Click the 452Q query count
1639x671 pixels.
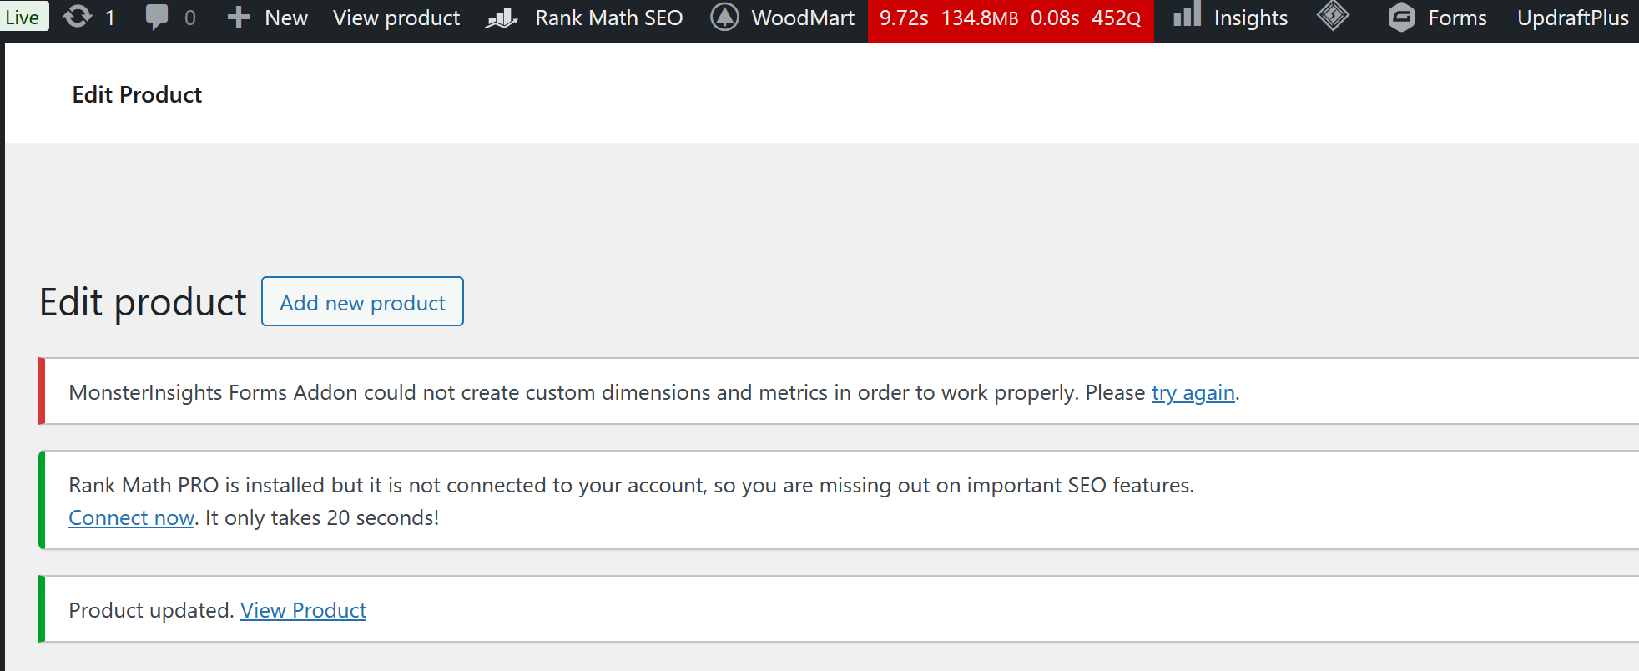click(1117, 18)
